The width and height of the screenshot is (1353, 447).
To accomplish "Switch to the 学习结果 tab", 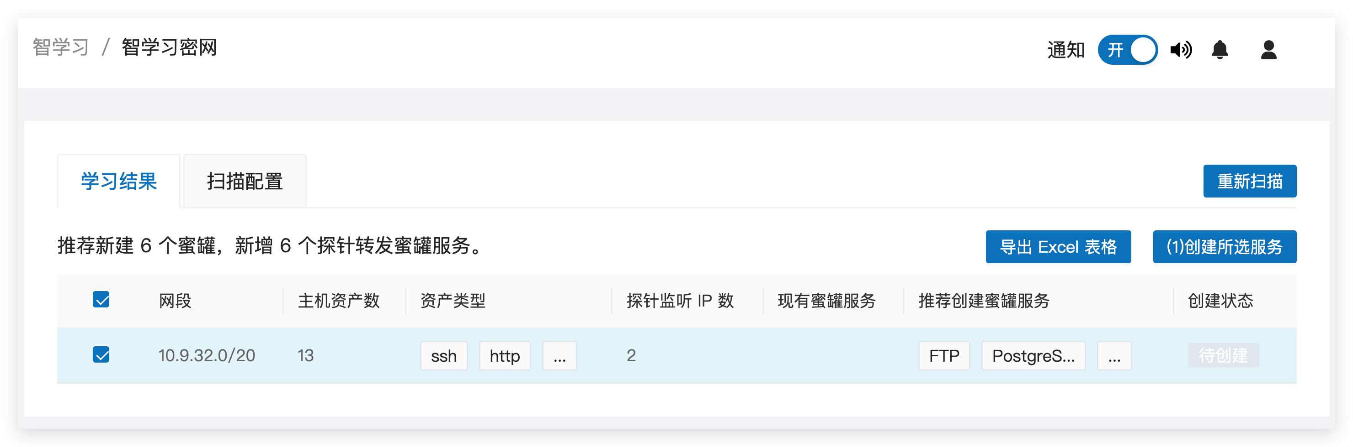I will pos(119,182).
